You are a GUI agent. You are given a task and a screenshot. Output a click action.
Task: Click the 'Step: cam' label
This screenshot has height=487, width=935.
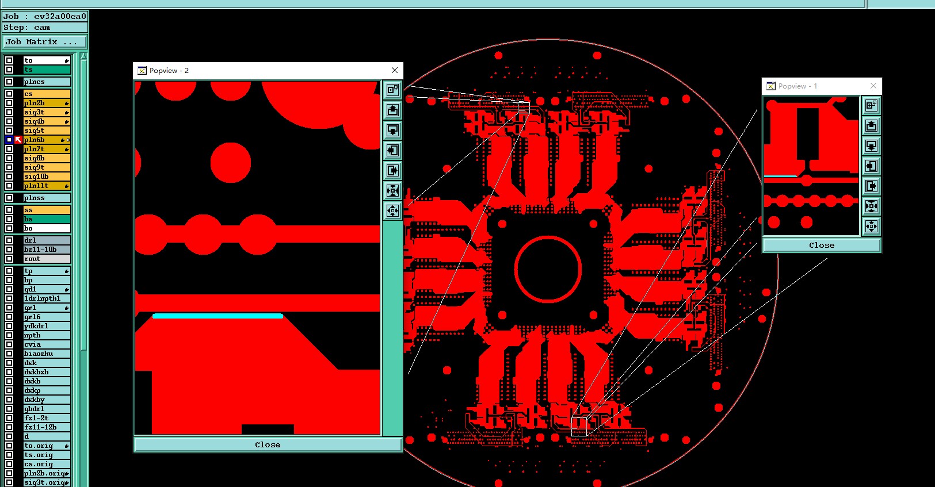[x=45, y=27]
